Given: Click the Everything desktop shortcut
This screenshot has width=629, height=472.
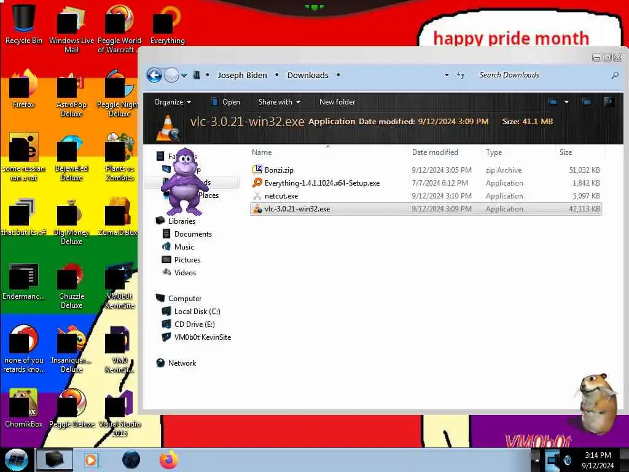Looking at the screenshot, I should coord(167,24).
